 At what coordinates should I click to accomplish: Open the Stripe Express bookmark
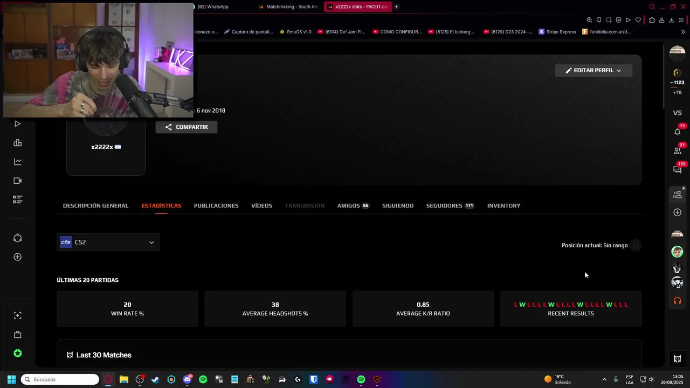[x=557, y=32]
